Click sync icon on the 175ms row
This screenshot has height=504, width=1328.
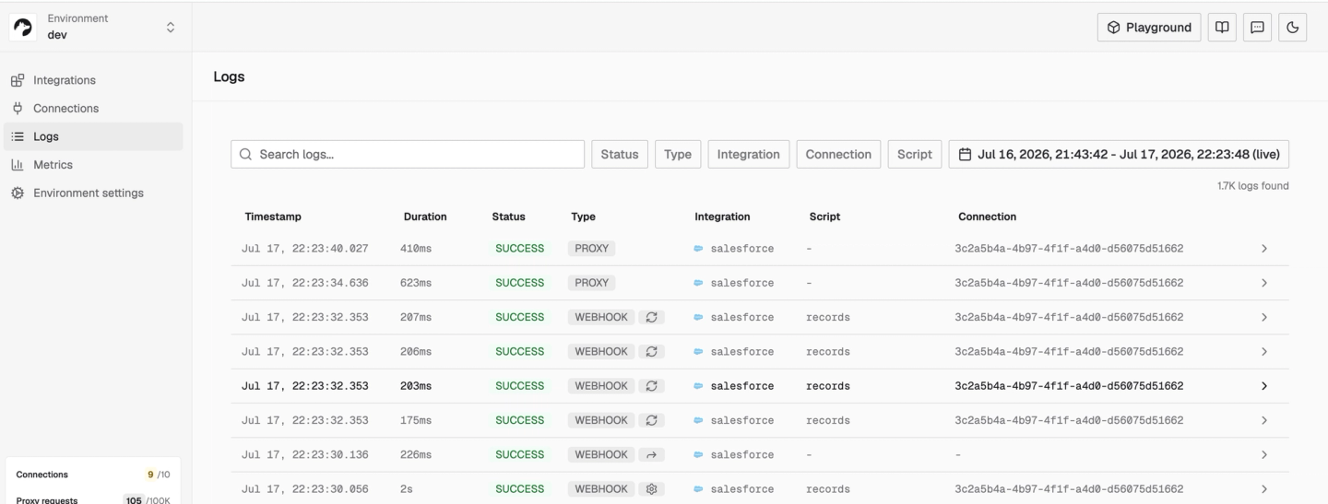pos(651,420)
